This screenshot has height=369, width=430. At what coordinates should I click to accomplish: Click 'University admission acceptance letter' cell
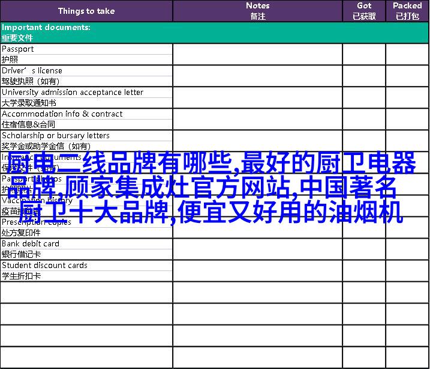[86, 93]
